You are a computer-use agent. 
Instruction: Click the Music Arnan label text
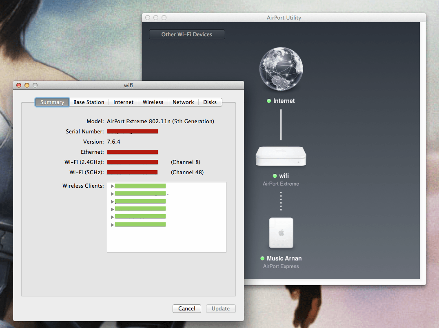pyautogui.click(x=284, y=258)
